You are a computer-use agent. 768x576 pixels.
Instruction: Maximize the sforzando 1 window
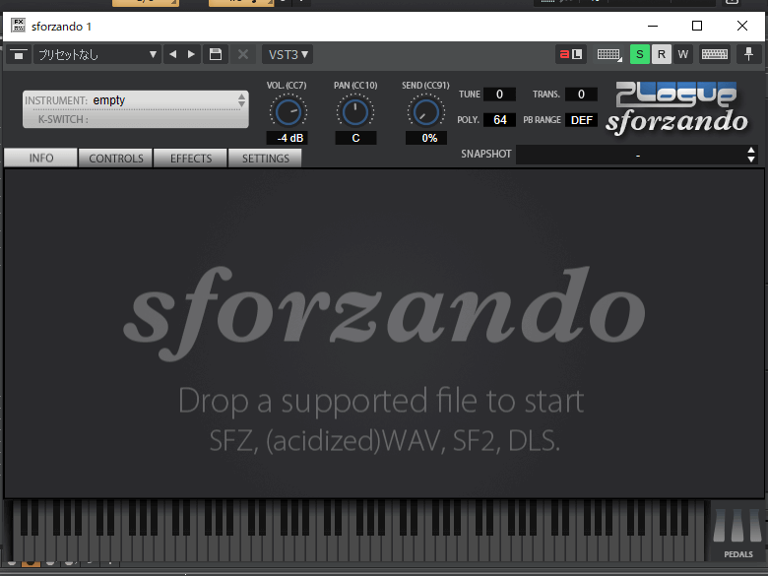click(697, 26)
